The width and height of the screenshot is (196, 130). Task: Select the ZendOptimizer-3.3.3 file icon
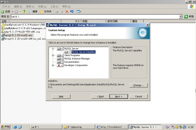click(x=3, y=25)
